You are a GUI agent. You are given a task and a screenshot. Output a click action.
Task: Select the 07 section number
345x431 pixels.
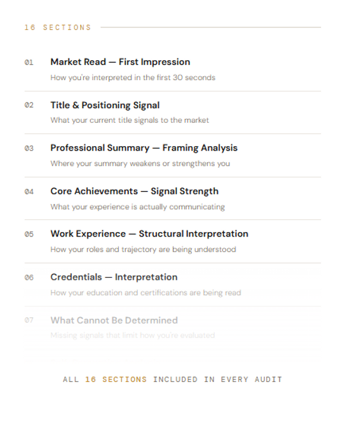point(29,320)
